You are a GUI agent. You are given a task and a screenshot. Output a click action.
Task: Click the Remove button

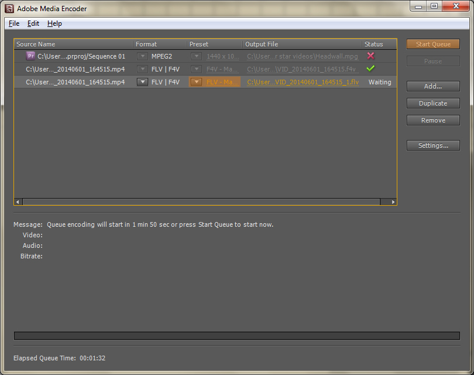[x=433, y=120]
